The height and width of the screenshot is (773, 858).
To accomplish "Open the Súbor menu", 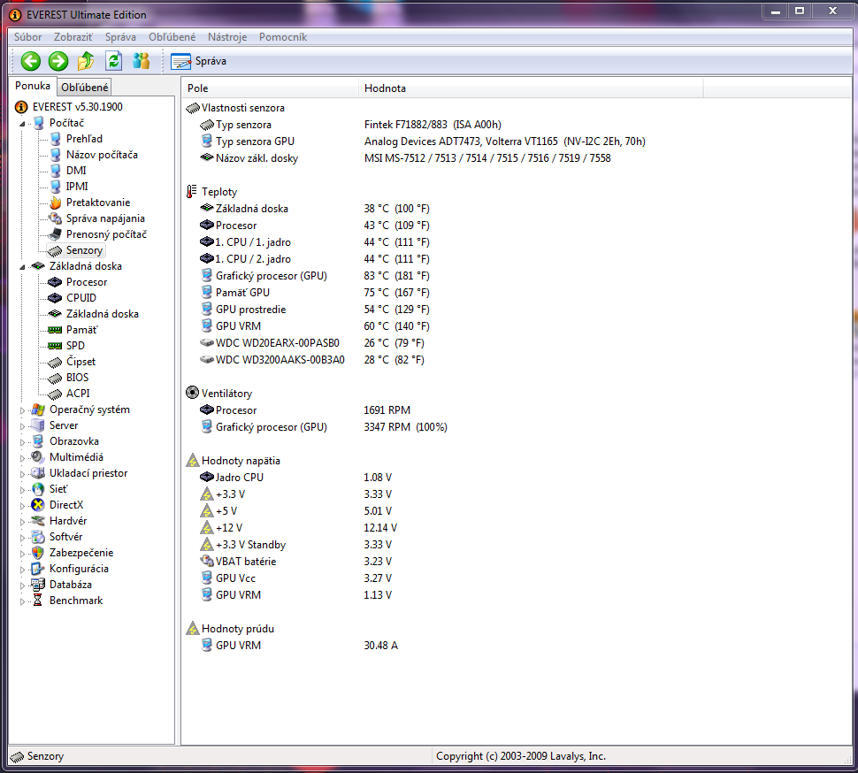I will (x=28, y=37).
